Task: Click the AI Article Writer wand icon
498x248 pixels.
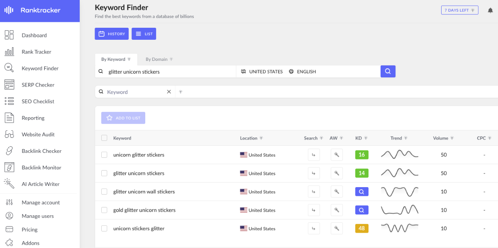Action: 9,184
